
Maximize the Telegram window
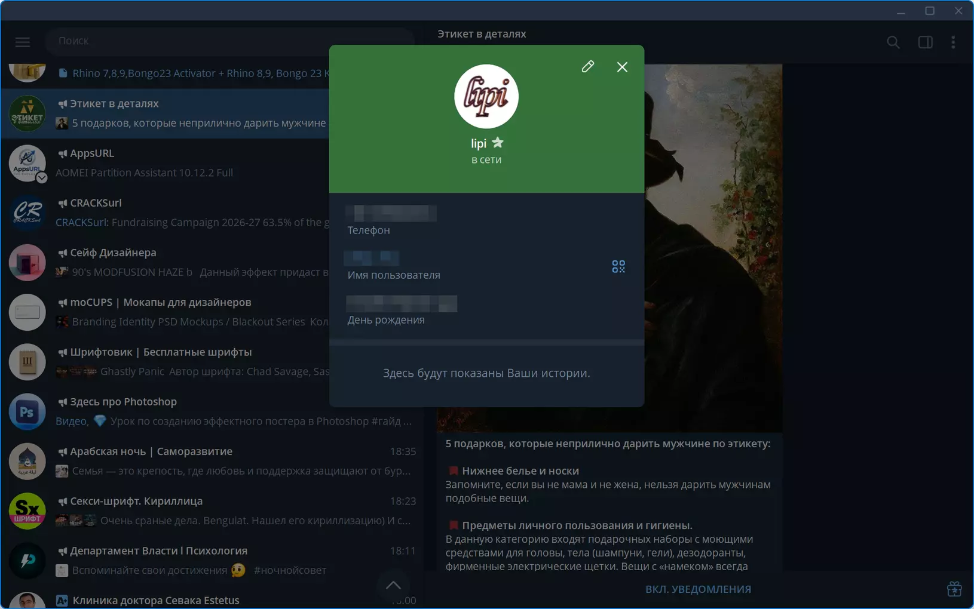click(930, 11)
